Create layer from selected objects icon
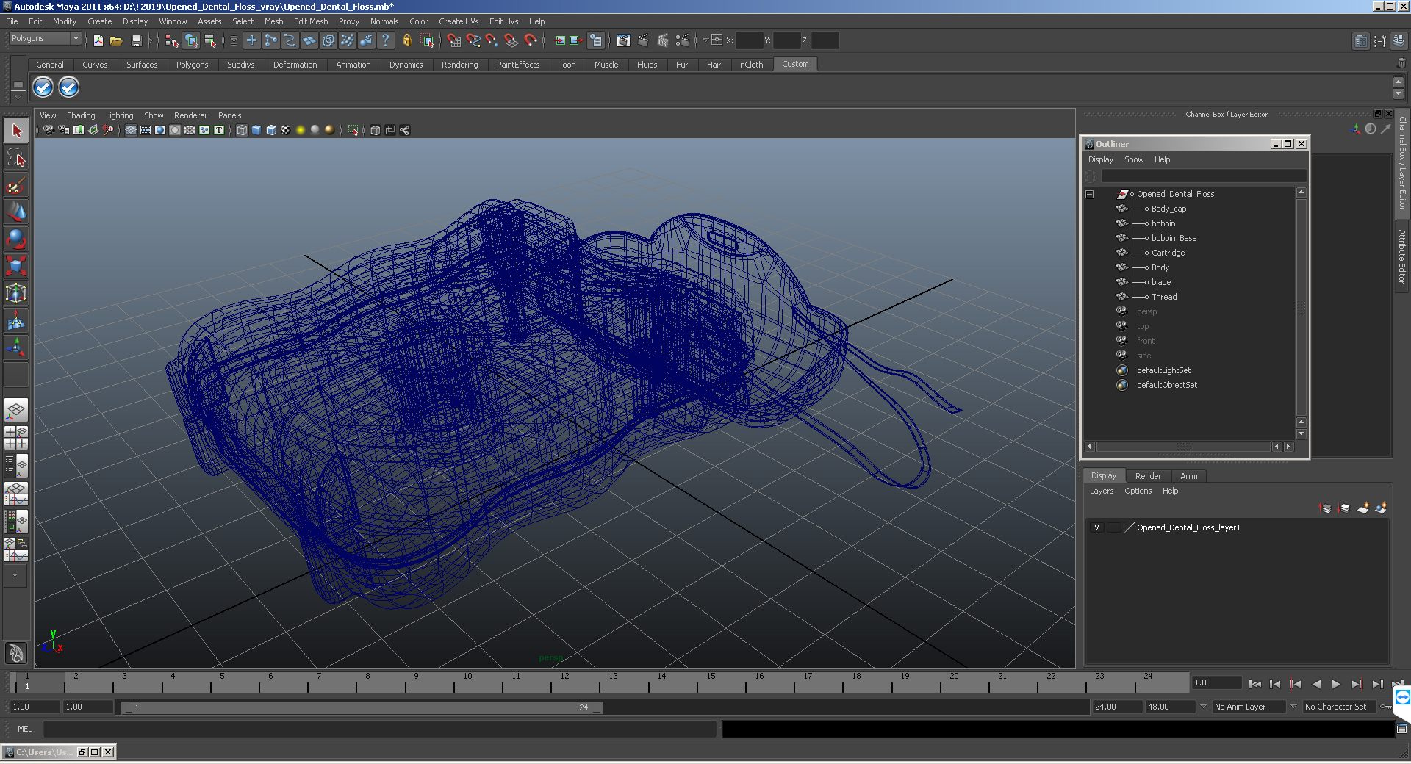The width and height of the screenshot is (1411, 764). pyautogui.click(x=1382, y=508)
